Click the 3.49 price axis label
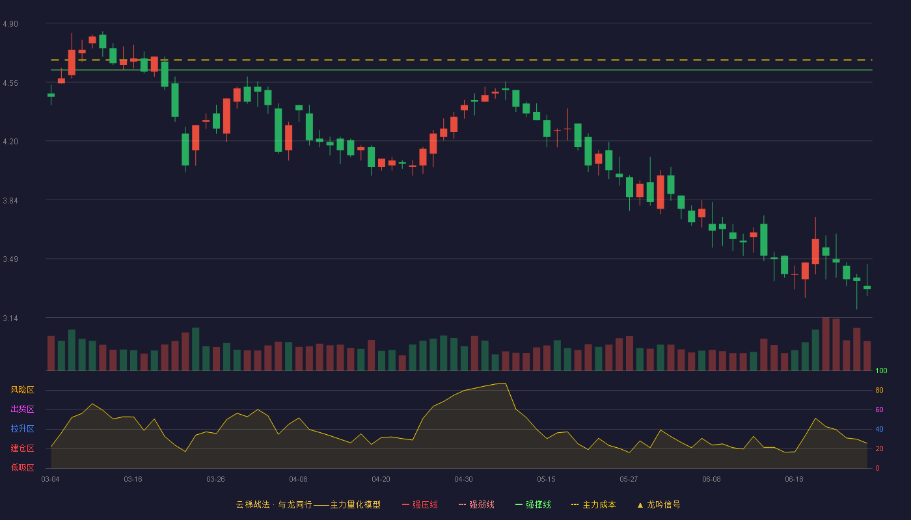 click(10, 259)
